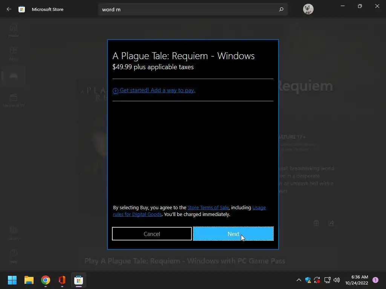Click the volume speaker icon

[337, 280]
